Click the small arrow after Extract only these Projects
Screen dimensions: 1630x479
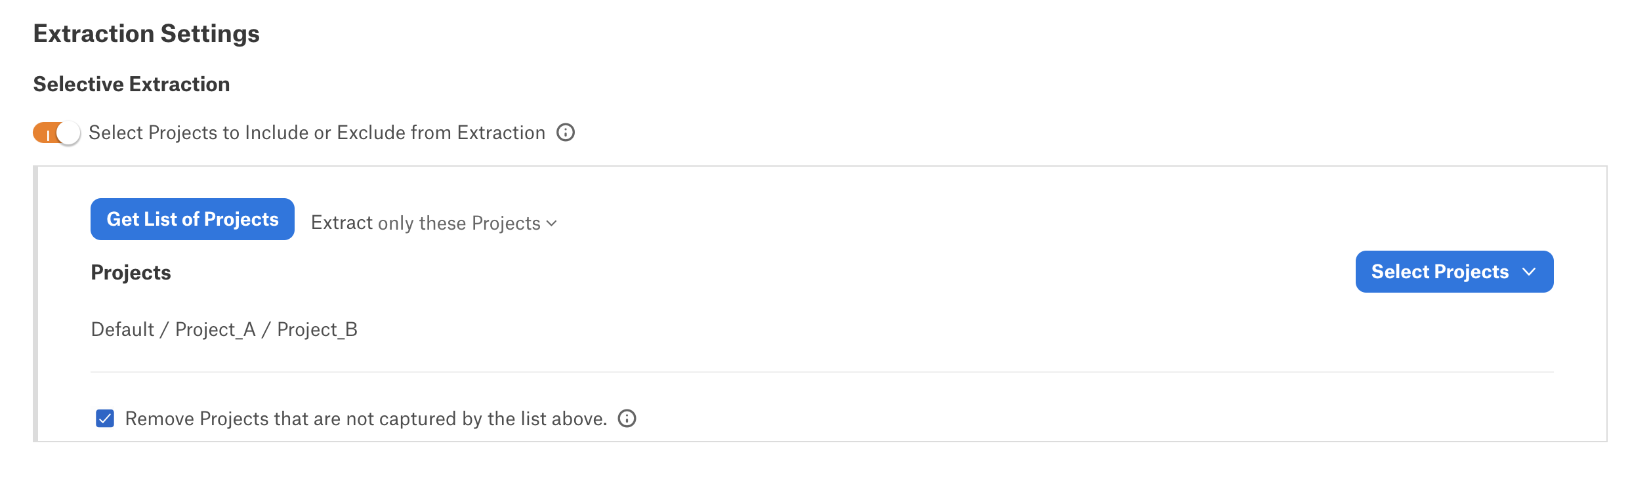click(x=552, y=224)
